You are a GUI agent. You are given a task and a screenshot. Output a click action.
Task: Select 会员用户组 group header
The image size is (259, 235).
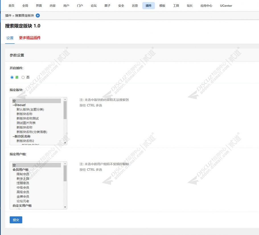(36, 170)
